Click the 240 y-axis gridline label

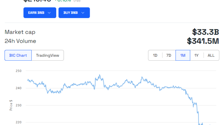click(18, 88)
